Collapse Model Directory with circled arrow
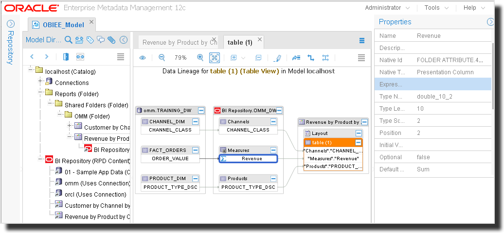 point(124,40)
